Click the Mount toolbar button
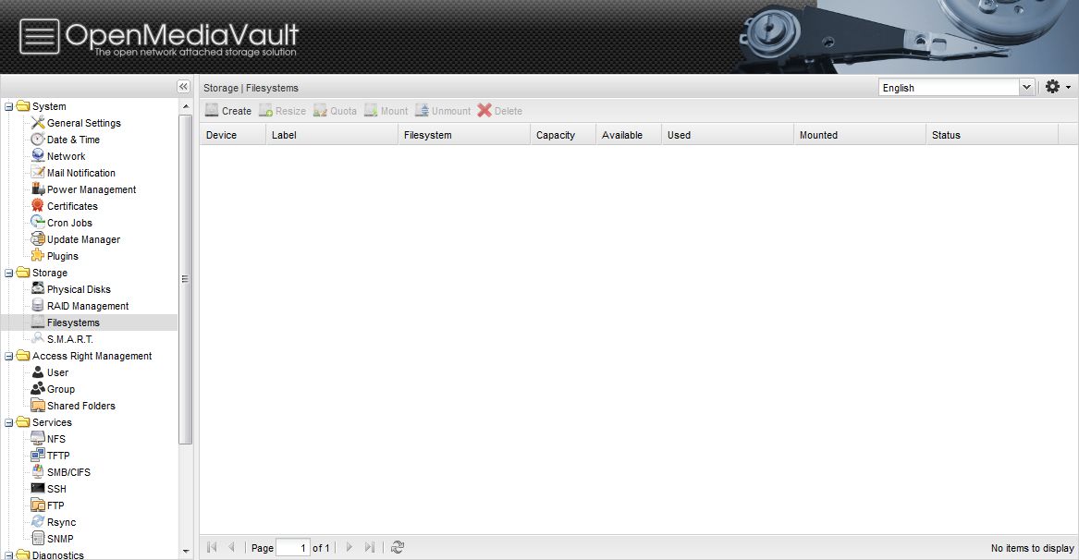 point(386,111)
